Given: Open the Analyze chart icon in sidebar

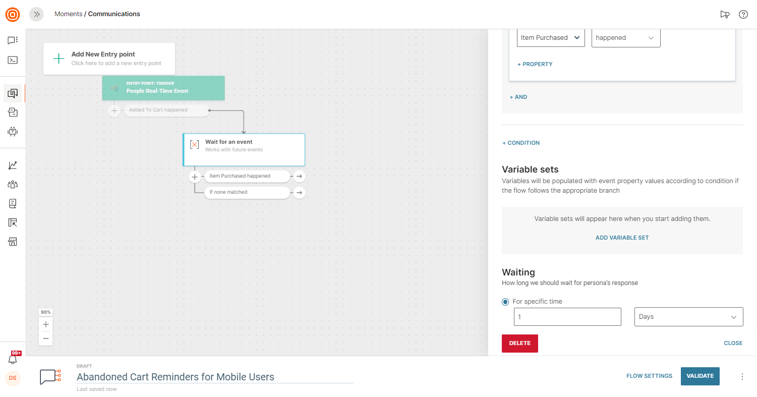Looking at the screenshot, I should [x=13, y=165].
